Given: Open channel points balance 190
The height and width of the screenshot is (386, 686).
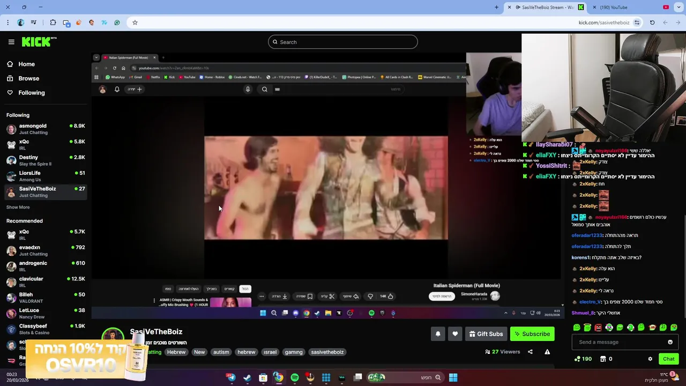Looking at the screenshot, I should (583, 359).
